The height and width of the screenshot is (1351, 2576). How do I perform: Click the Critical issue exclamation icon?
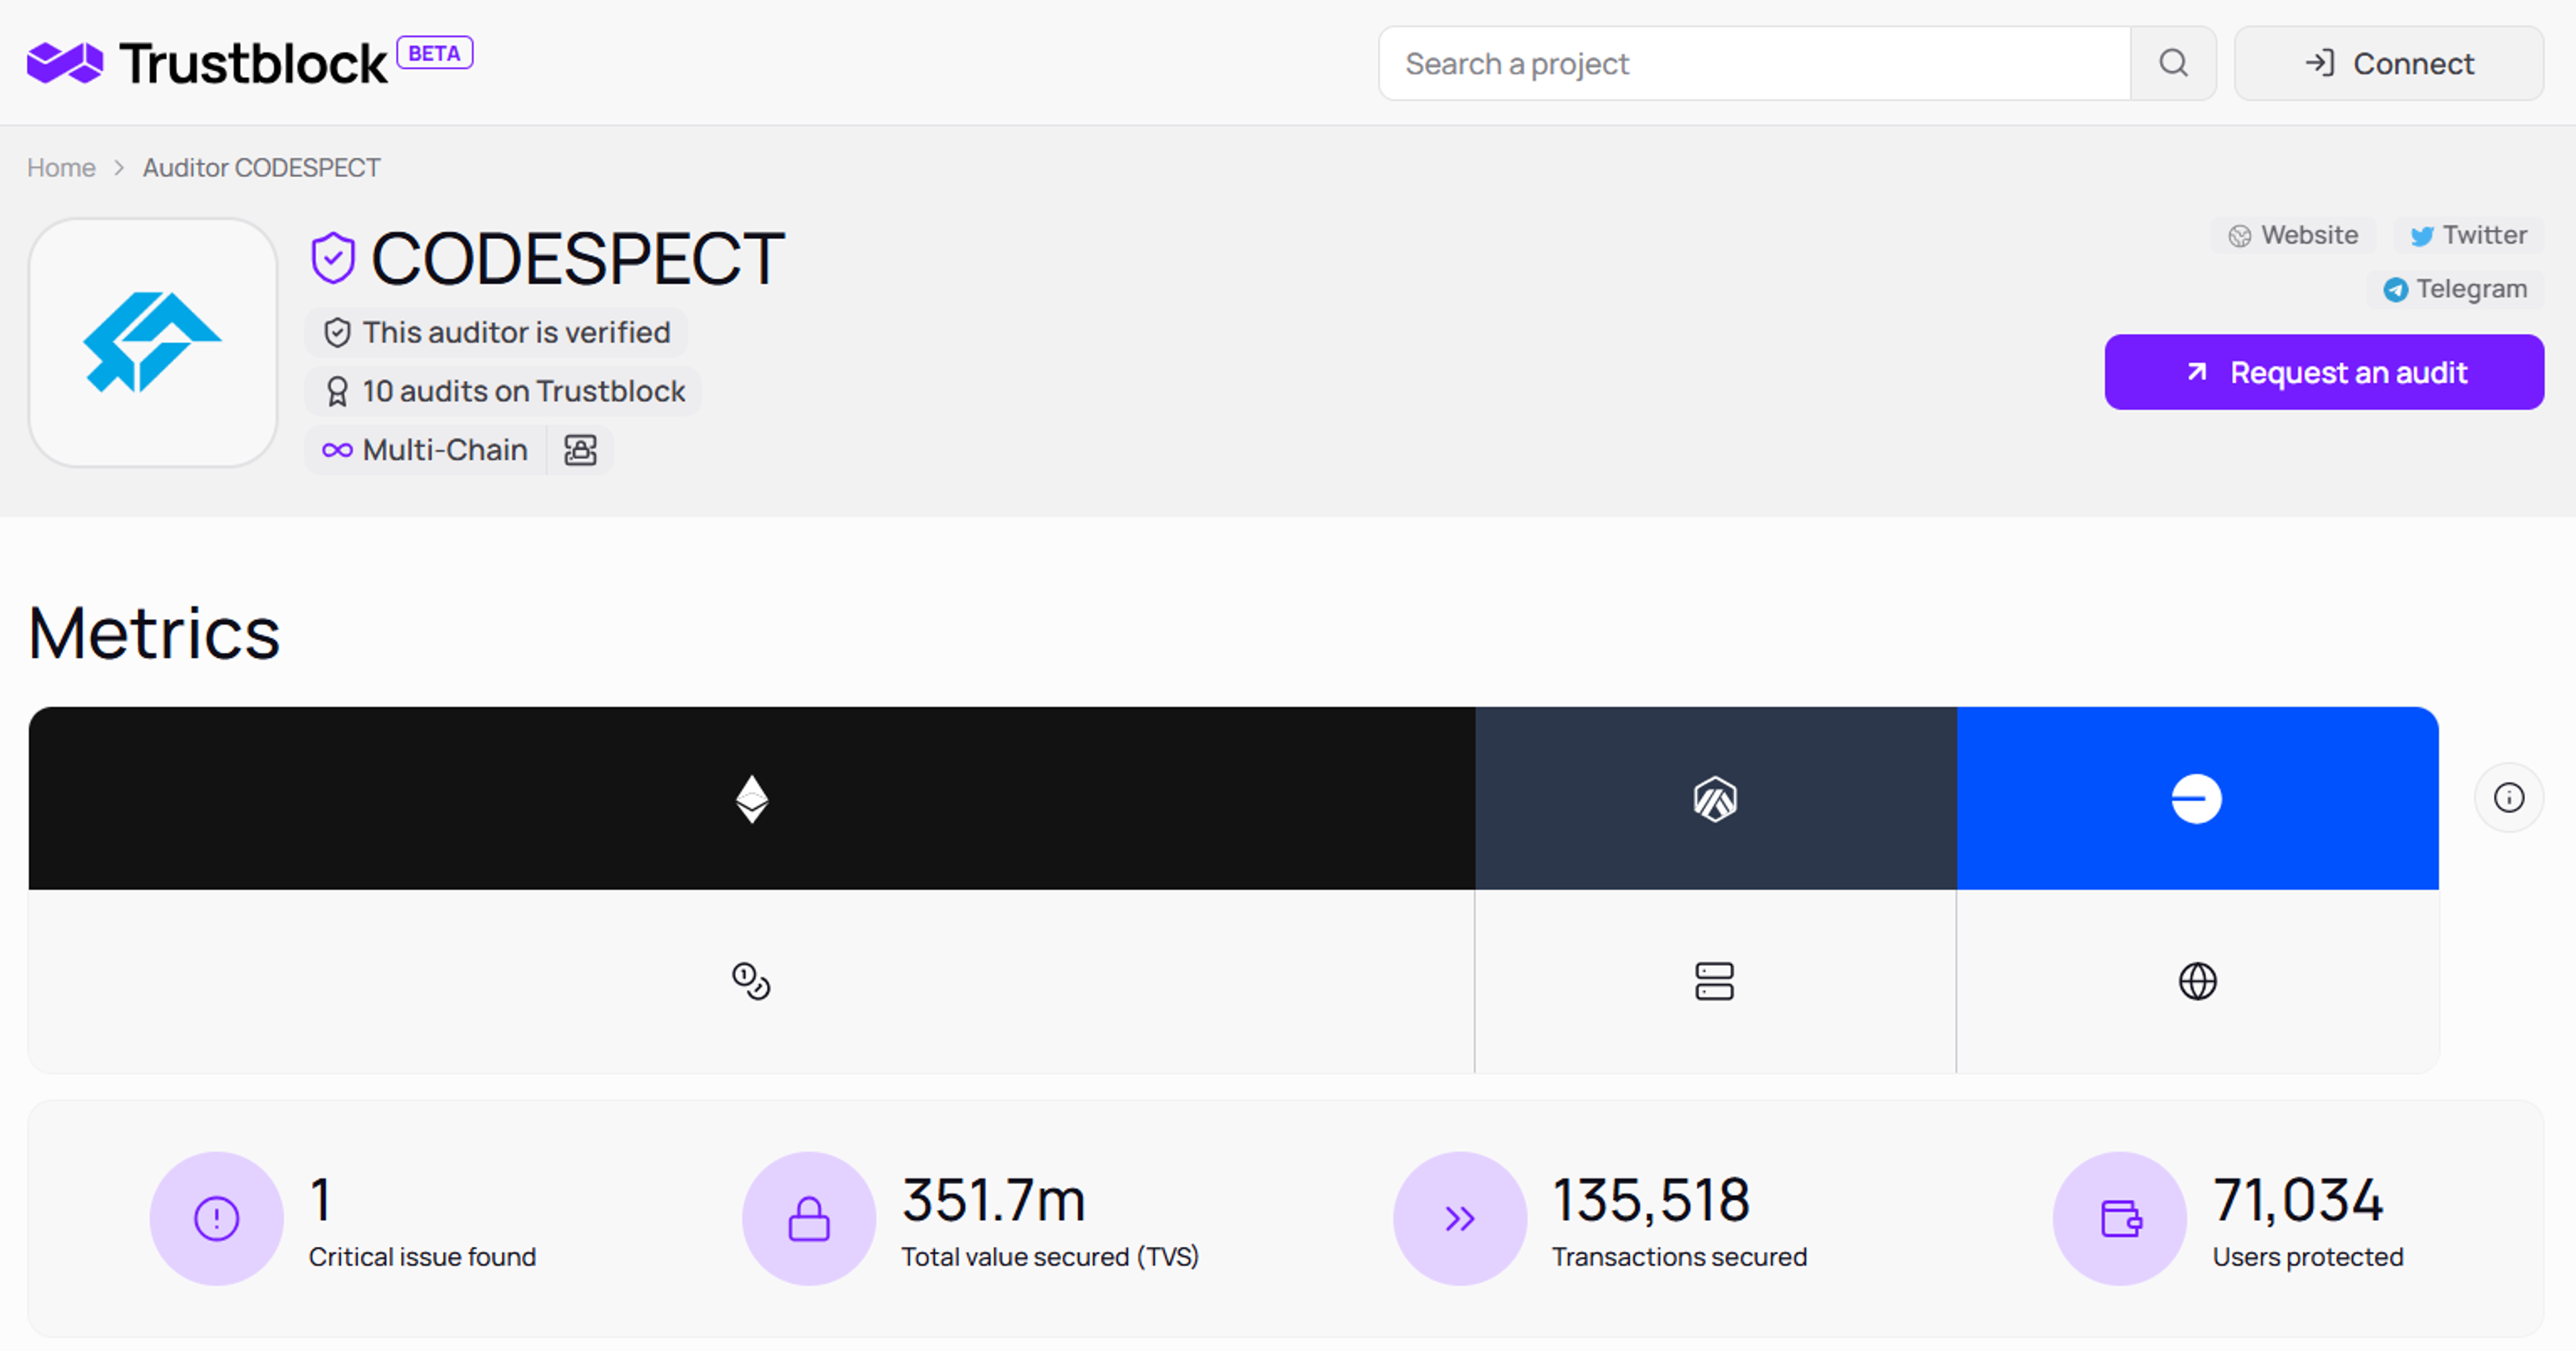[x=217, y=1218]
